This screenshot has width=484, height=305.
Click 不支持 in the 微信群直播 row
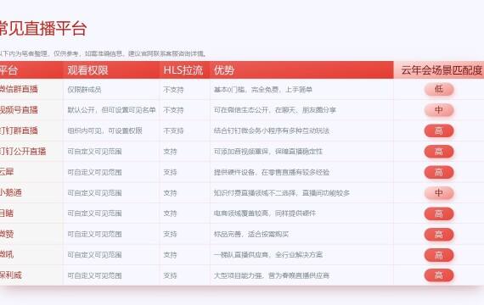(173, 90)
